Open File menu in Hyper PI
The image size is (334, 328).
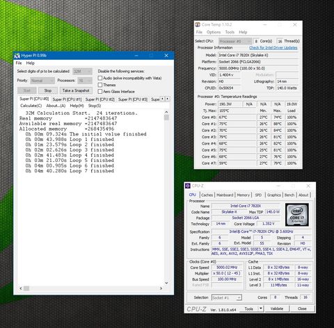tap(19, 63)
